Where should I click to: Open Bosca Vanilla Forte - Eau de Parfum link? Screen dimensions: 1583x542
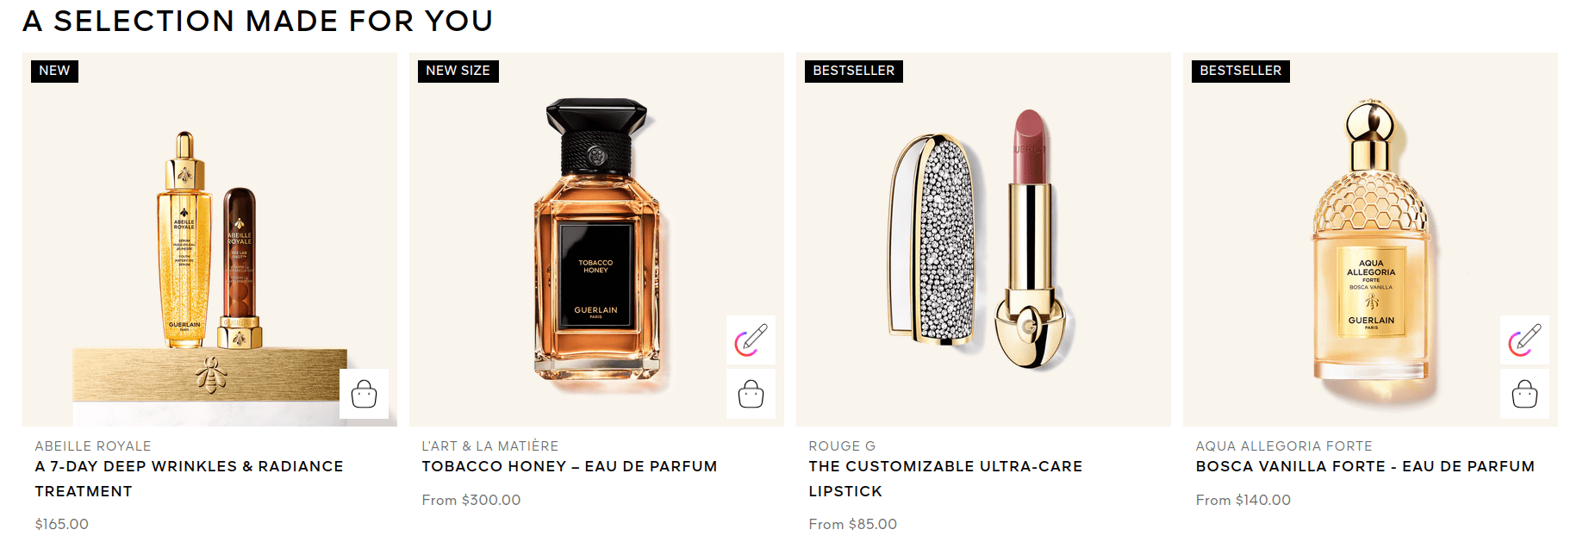(1365, 466)
